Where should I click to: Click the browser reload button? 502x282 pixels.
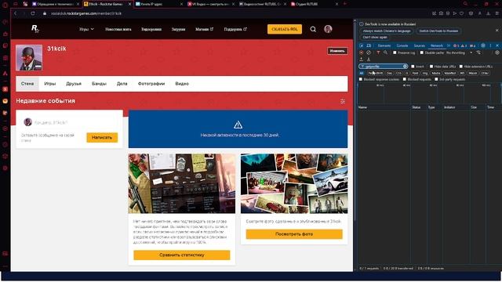click(33, 13)
